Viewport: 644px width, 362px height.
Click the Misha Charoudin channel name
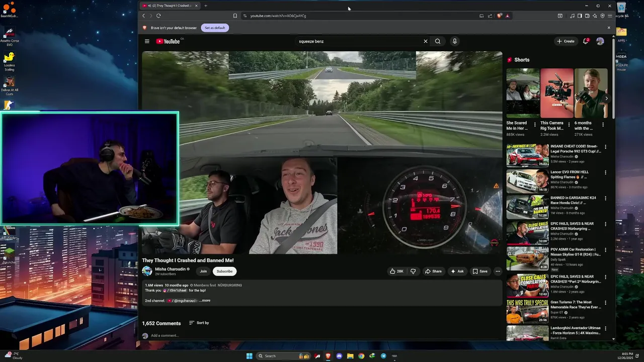coord(170,269)
